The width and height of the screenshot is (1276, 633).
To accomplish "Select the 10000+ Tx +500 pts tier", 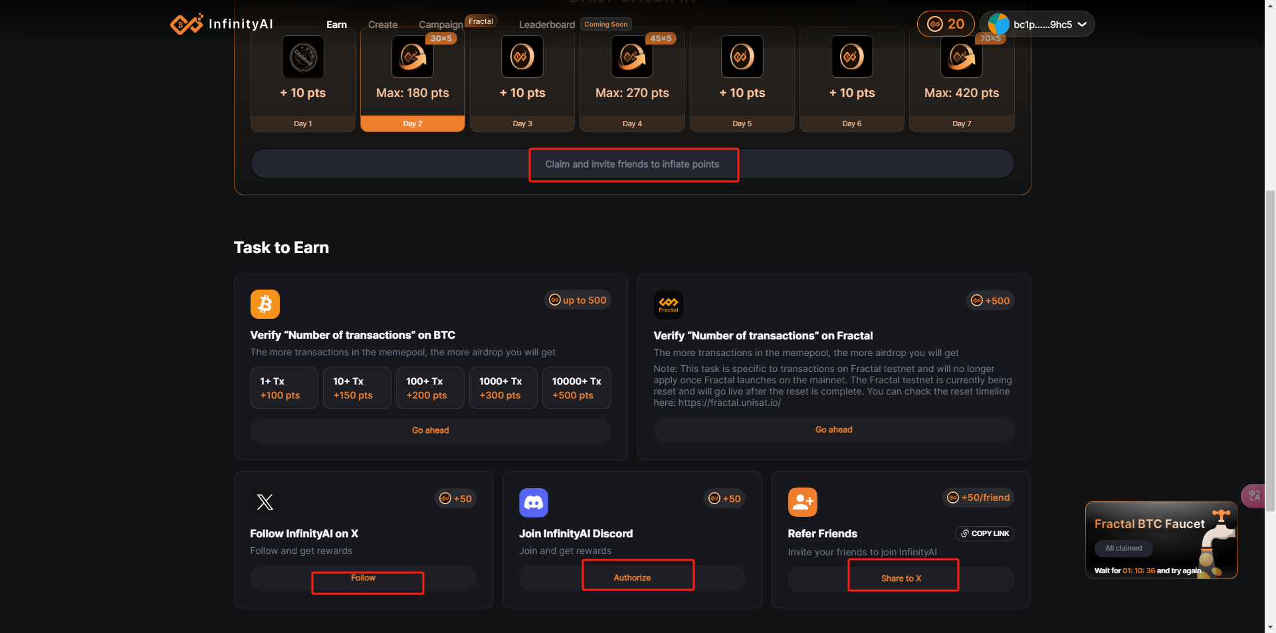I will click(576, 388).
